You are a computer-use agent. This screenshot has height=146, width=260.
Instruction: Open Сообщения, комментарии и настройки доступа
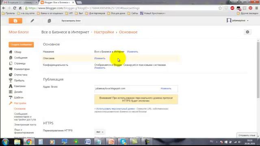[x=25, y=117]
